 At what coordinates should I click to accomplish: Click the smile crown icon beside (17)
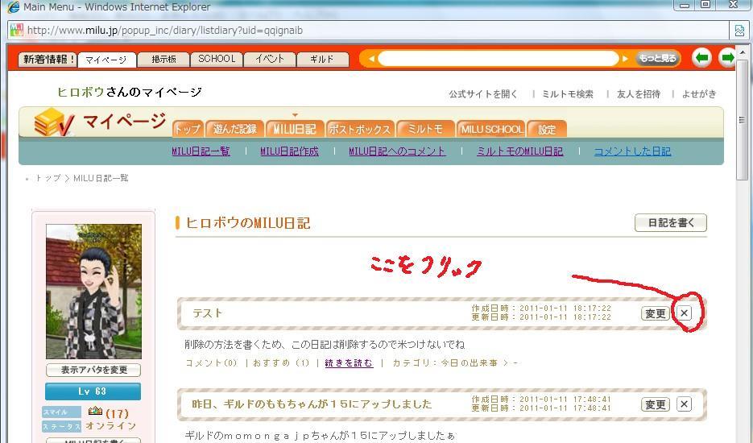(96, 412)
